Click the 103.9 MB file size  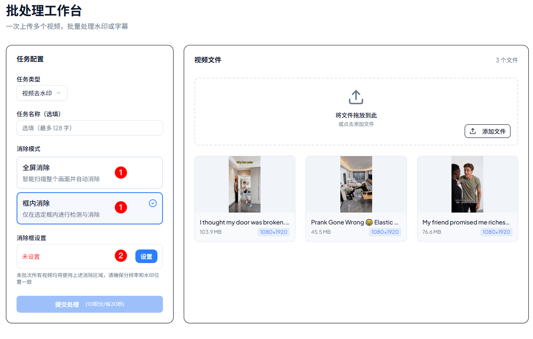point(210,232)
